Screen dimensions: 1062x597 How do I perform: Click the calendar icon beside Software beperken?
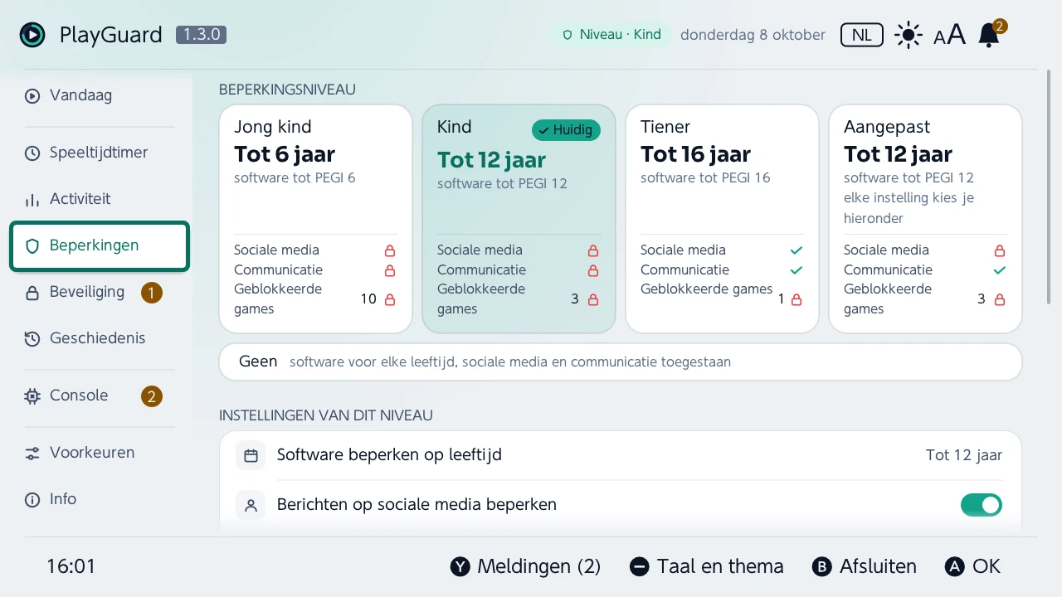(x=251, y=455)
